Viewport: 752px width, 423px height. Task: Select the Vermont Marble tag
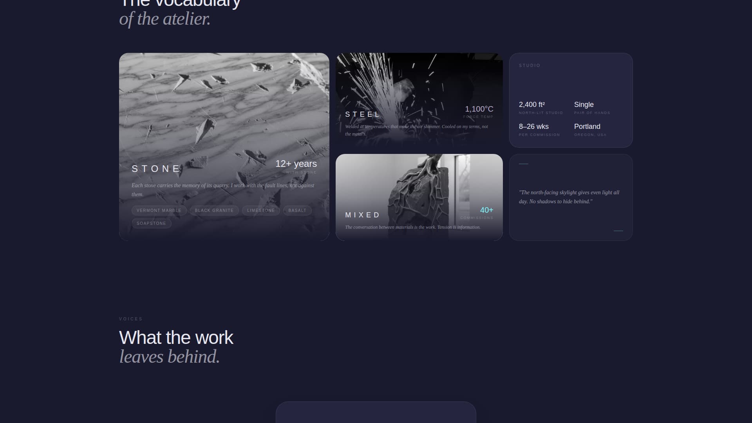[159, 211]
